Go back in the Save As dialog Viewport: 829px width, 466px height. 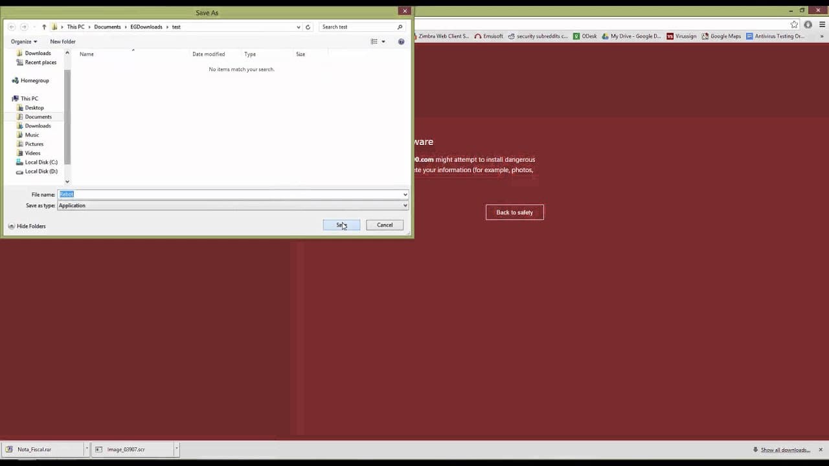pos(12,27)
